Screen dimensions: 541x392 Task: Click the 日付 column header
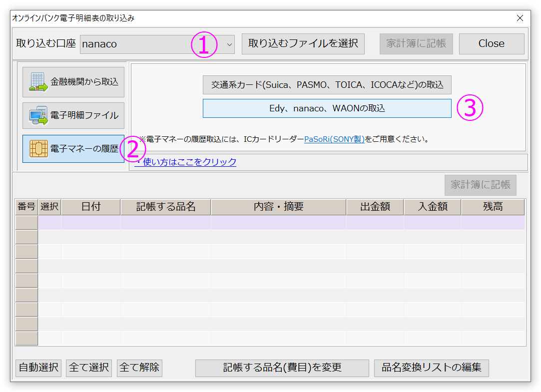(90, 207)
